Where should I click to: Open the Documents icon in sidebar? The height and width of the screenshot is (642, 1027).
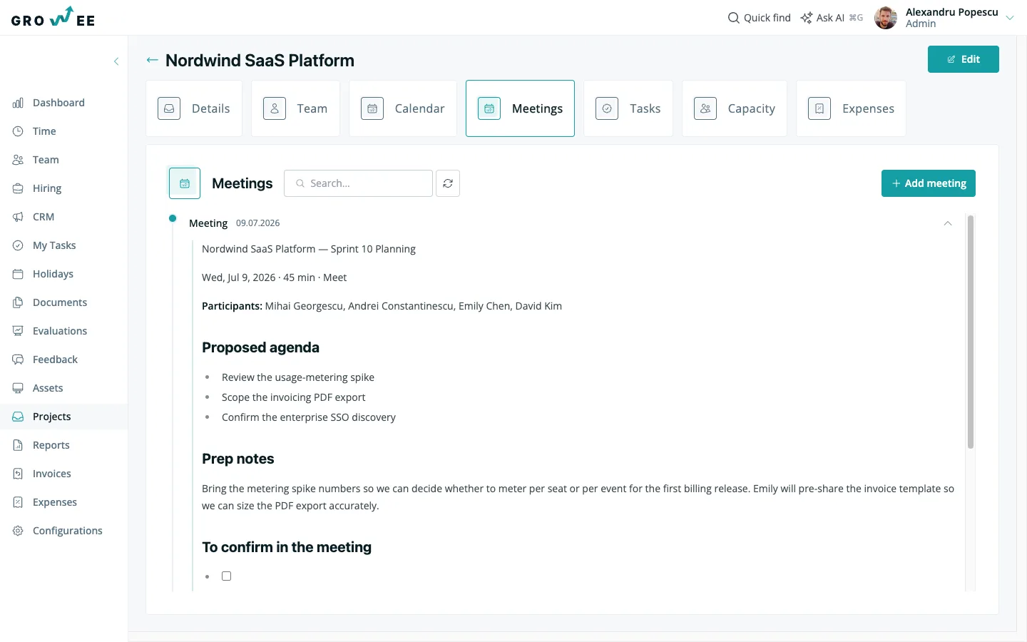tap(18, 302)
